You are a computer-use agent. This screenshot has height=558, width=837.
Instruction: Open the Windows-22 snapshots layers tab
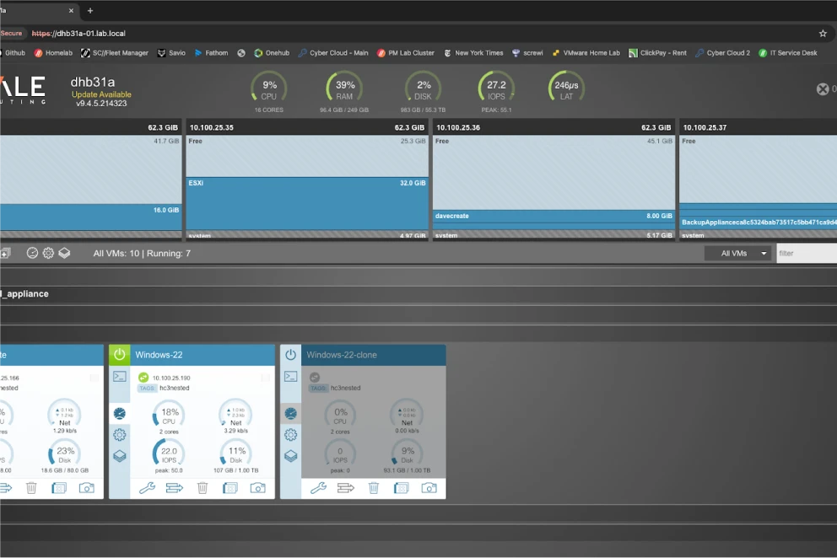(120, 456)
